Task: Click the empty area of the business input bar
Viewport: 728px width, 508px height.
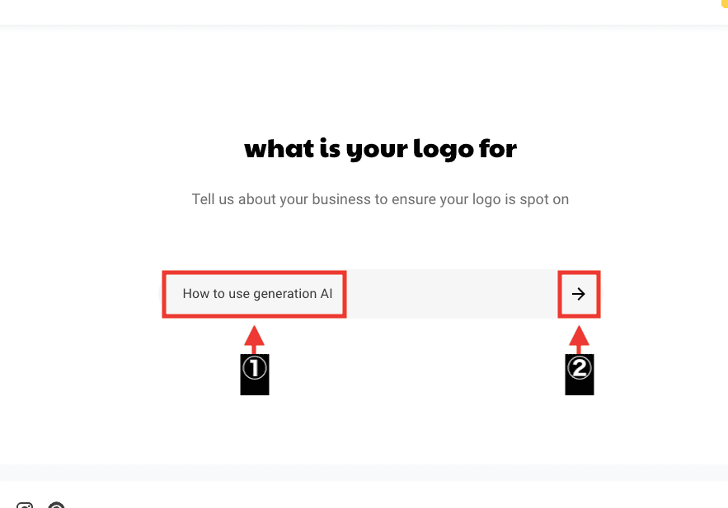Action: coord(452,294)
